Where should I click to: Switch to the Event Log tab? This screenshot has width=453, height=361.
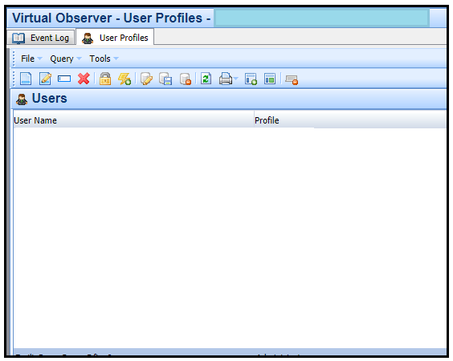(41, 38)
